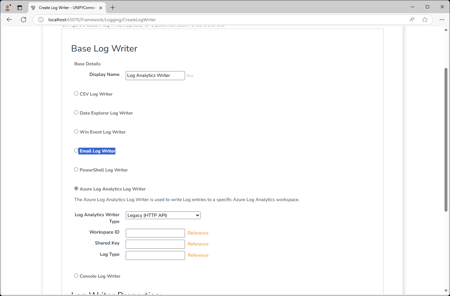Image resolution: width=450 pixels, height=296 pixels.
Task: Open the Reference link beside Shared Key
Action: 198,244
